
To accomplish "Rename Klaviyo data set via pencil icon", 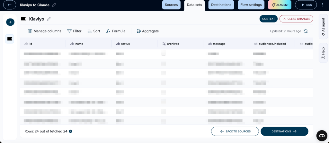I will tap(49, 19).
